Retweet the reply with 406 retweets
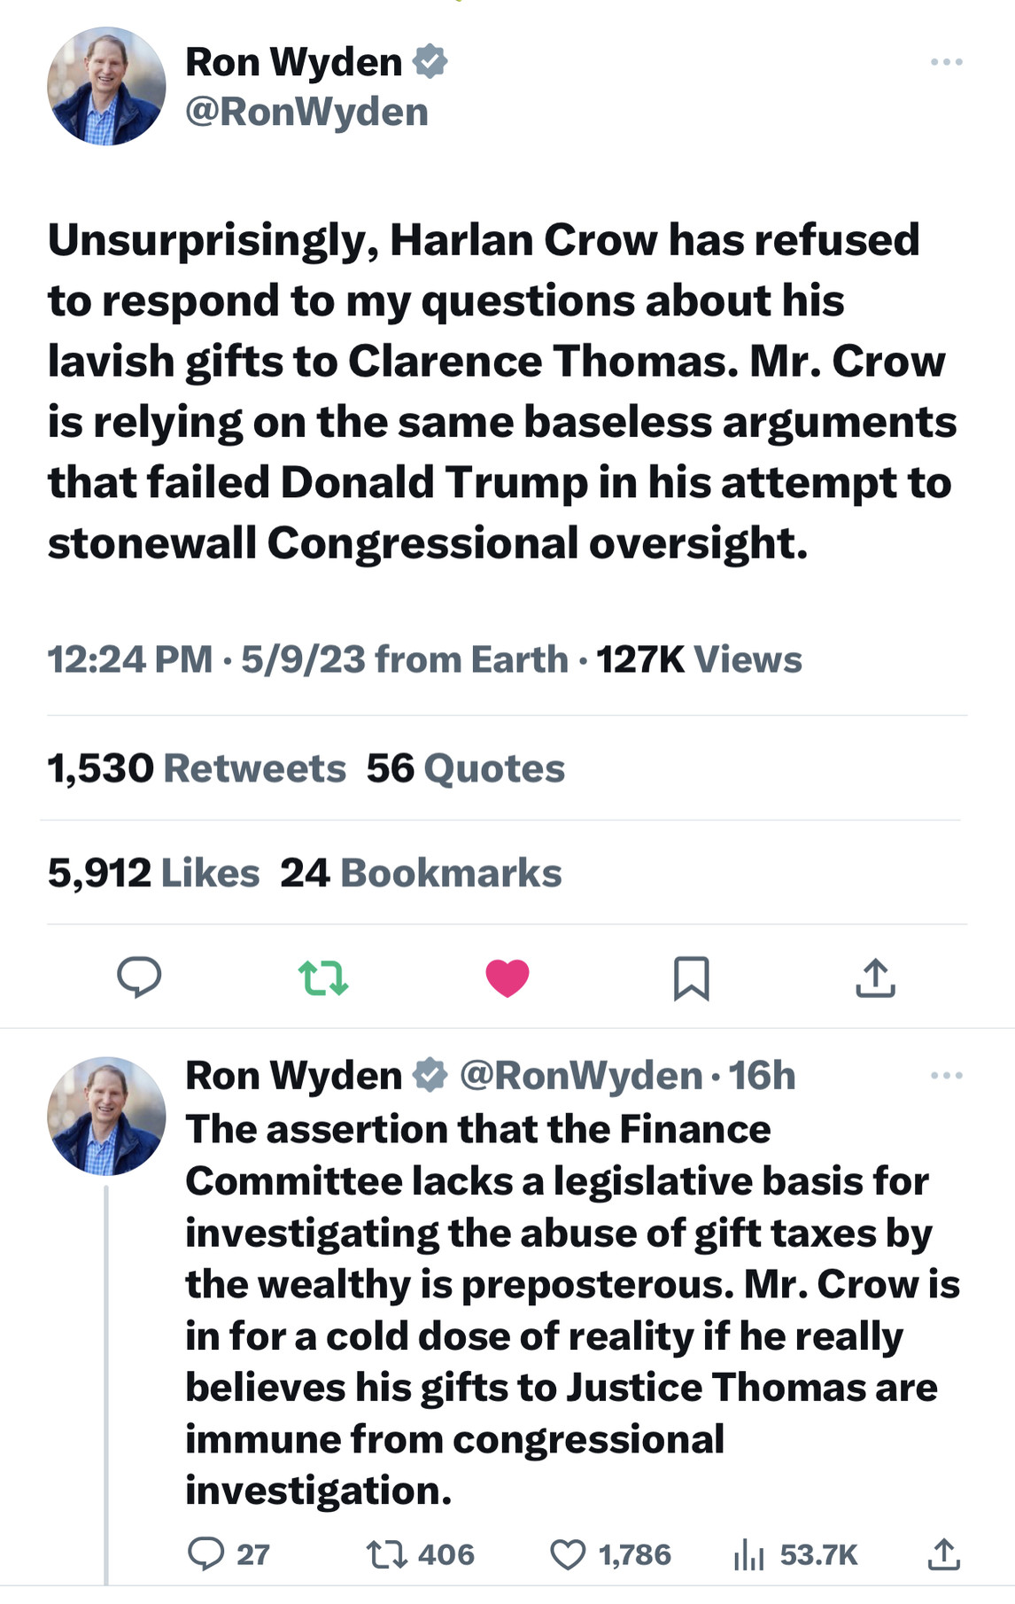The image size is (1015, 1604). coord(386,1554)
